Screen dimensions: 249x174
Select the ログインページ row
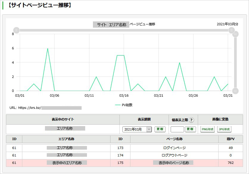pos(125,148)
